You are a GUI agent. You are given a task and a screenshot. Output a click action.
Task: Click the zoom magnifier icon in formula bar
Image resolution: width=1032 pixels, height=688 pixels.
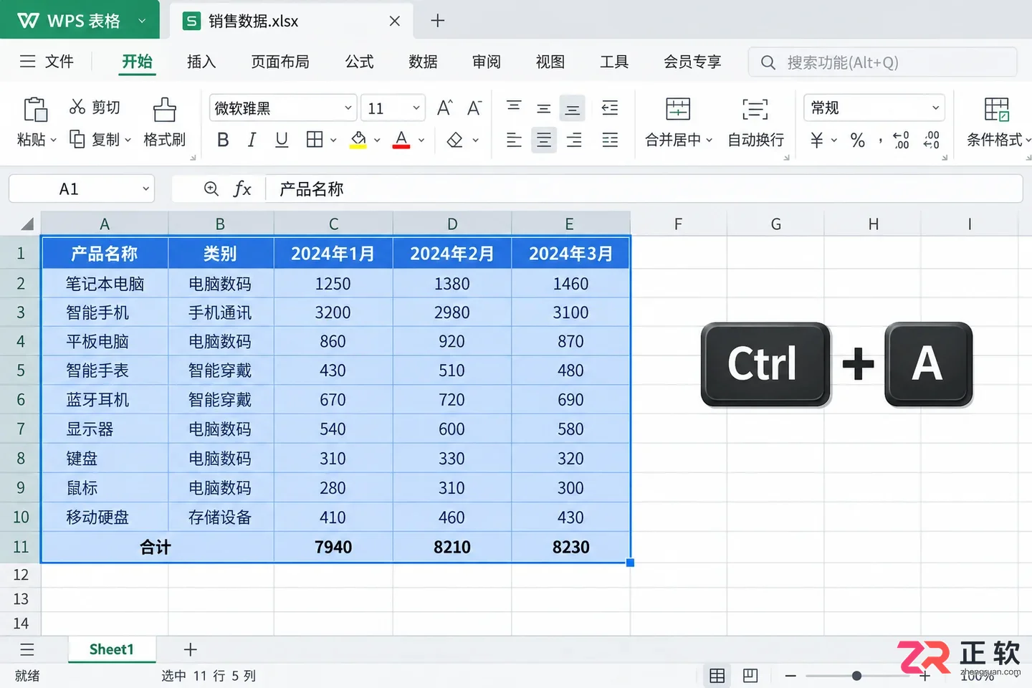pyautogui.click(x=211, y=188)
